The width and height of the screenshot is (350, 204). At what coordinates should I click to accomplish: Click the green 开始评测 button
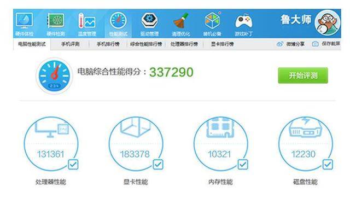(x=303, y=75)
